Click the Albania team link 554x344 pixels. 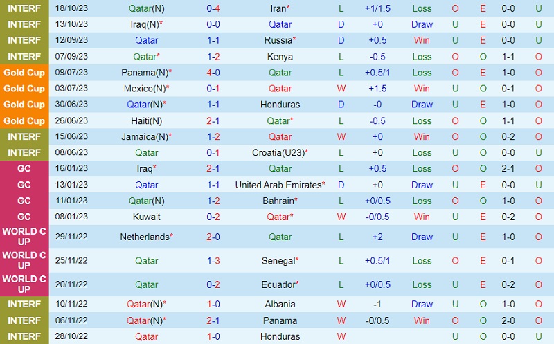280,304
